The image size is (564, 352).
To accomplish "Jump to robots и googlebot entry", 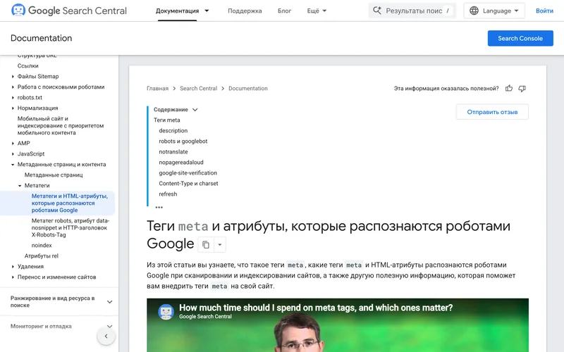I will click(183, 142).
